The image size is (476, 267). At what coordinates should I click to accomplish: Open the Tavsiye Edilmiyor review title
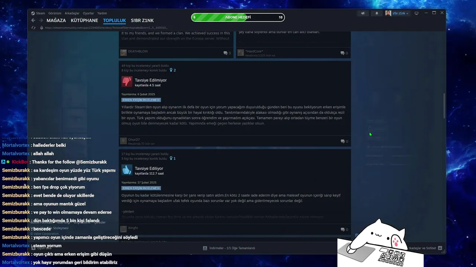[151, 80]
